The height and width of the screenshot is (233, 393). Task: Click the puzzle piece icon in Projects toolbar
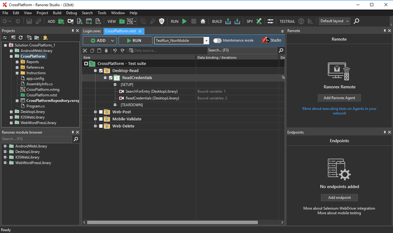45,38
